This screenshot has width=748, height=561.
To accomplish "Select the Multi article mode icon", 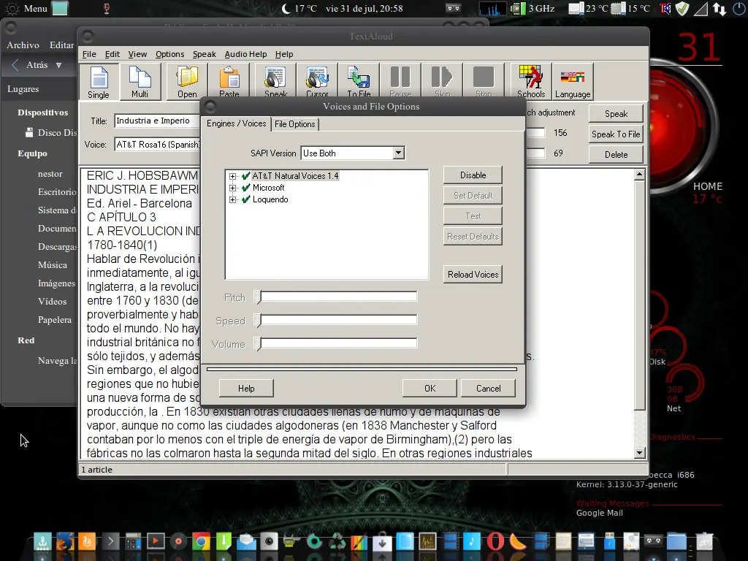I will coord(140,81).
